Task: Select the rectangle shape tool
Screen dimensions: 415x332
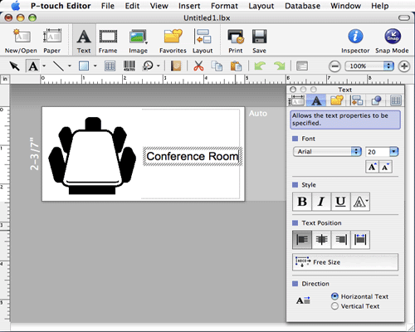Action: coord(84,66)
